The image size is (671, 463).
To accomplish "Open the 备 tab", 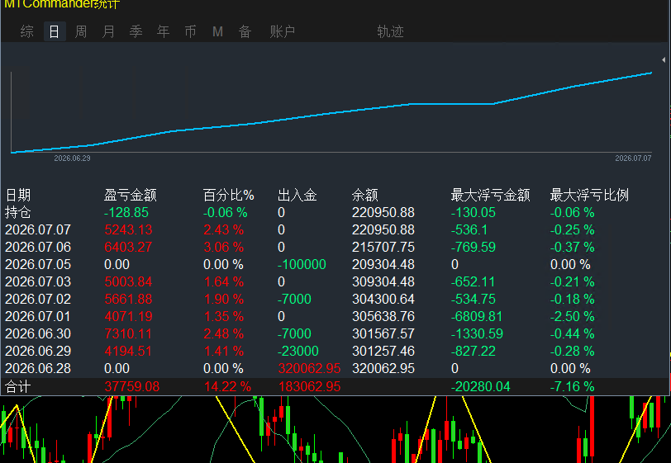I will point(245,31).
